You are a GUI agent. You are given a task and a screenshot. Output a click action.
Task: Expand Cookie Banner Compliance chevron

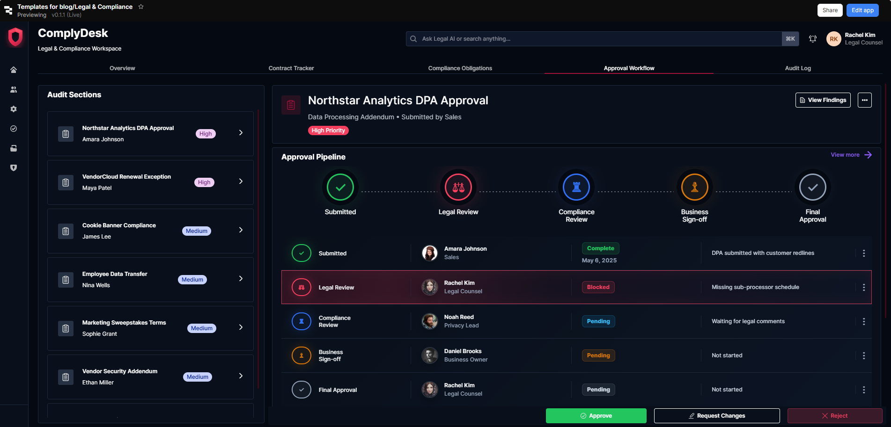tap(241, 230)
